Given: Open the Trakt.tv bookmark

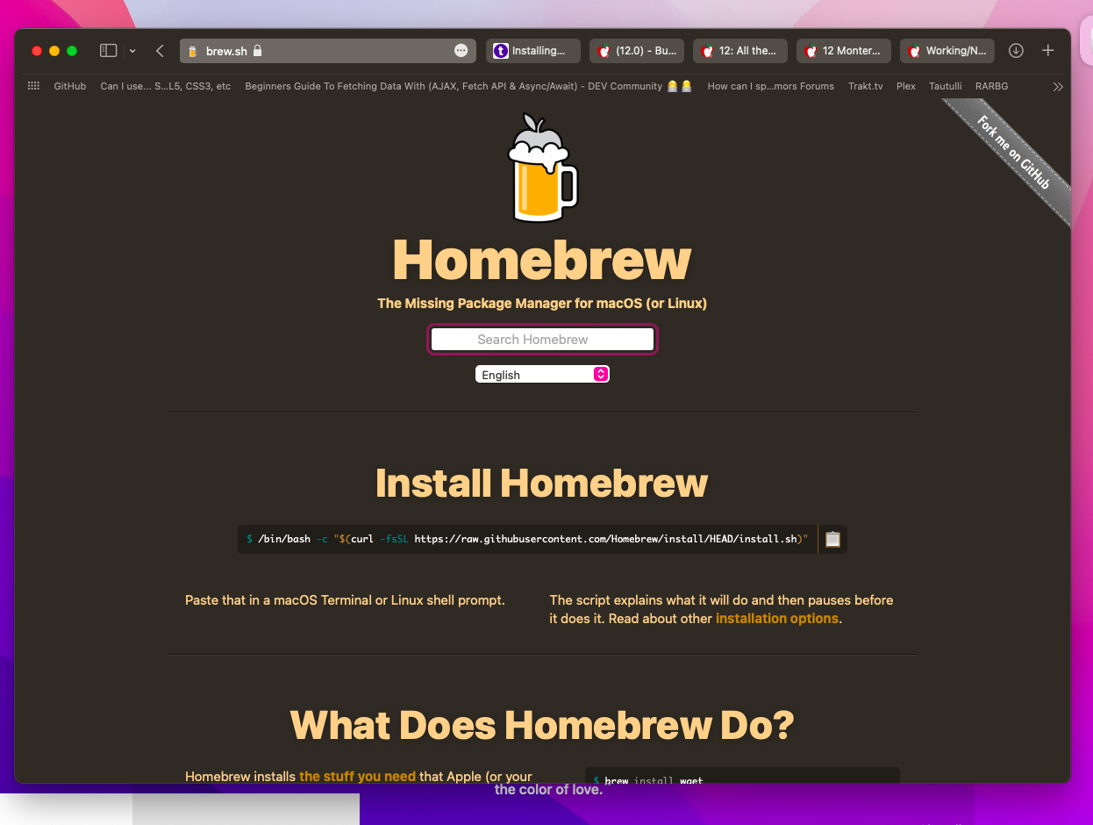Looking at the screenshot, I should pos(866,86).
